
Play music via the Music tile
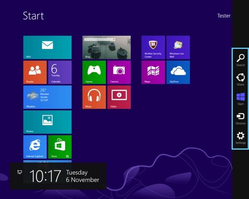pyautogui.click(x=94, y=97)
